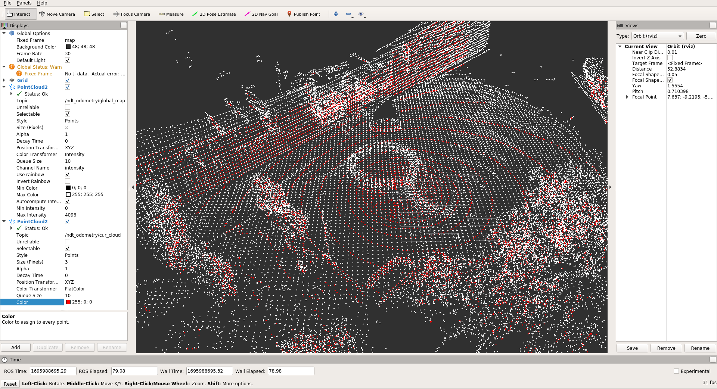717x389 pixels.
Task: Activate the 2D Nav Goal tool
Action: 261,14
